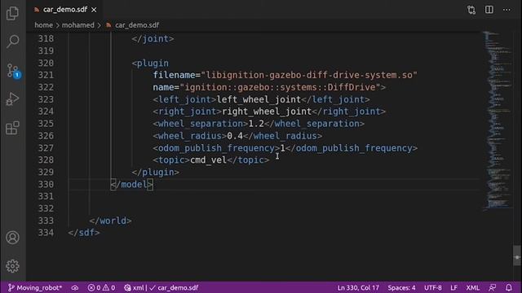Click line number 320 in the gutter
Screen dimensions: 522x293
pos(46,63)
